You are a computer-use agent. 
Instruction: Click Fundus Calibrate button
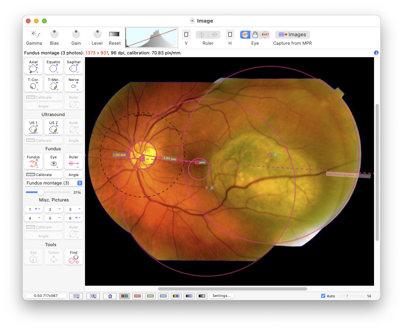44,175
